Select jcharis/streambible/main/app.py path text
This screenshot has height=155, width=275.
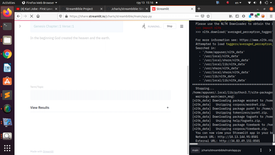click(x=221, y=150)
